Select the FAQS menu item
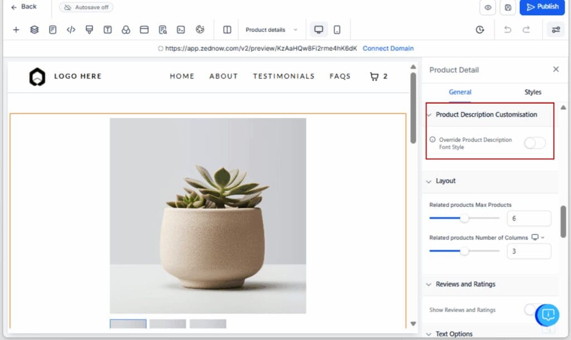Screen dimensions: 571x340 point(340,76)
